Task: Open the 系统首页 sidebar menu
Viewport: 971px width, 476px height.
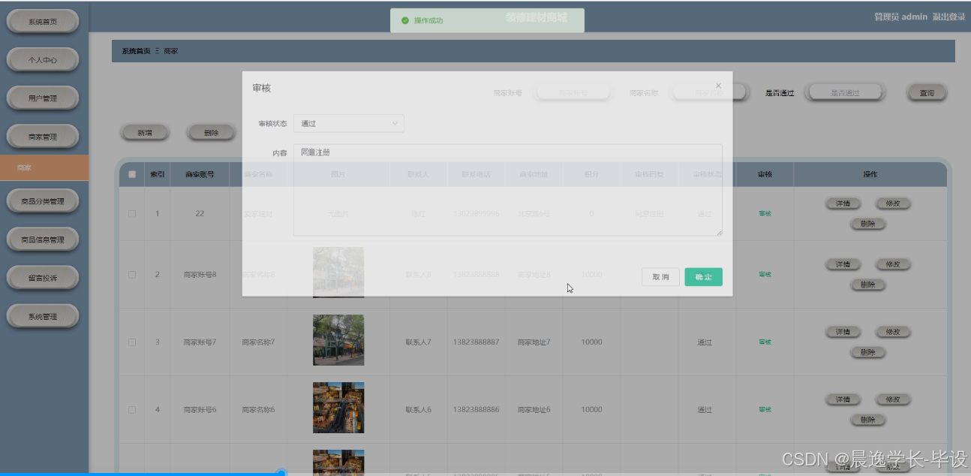Action: click(43, 22)
